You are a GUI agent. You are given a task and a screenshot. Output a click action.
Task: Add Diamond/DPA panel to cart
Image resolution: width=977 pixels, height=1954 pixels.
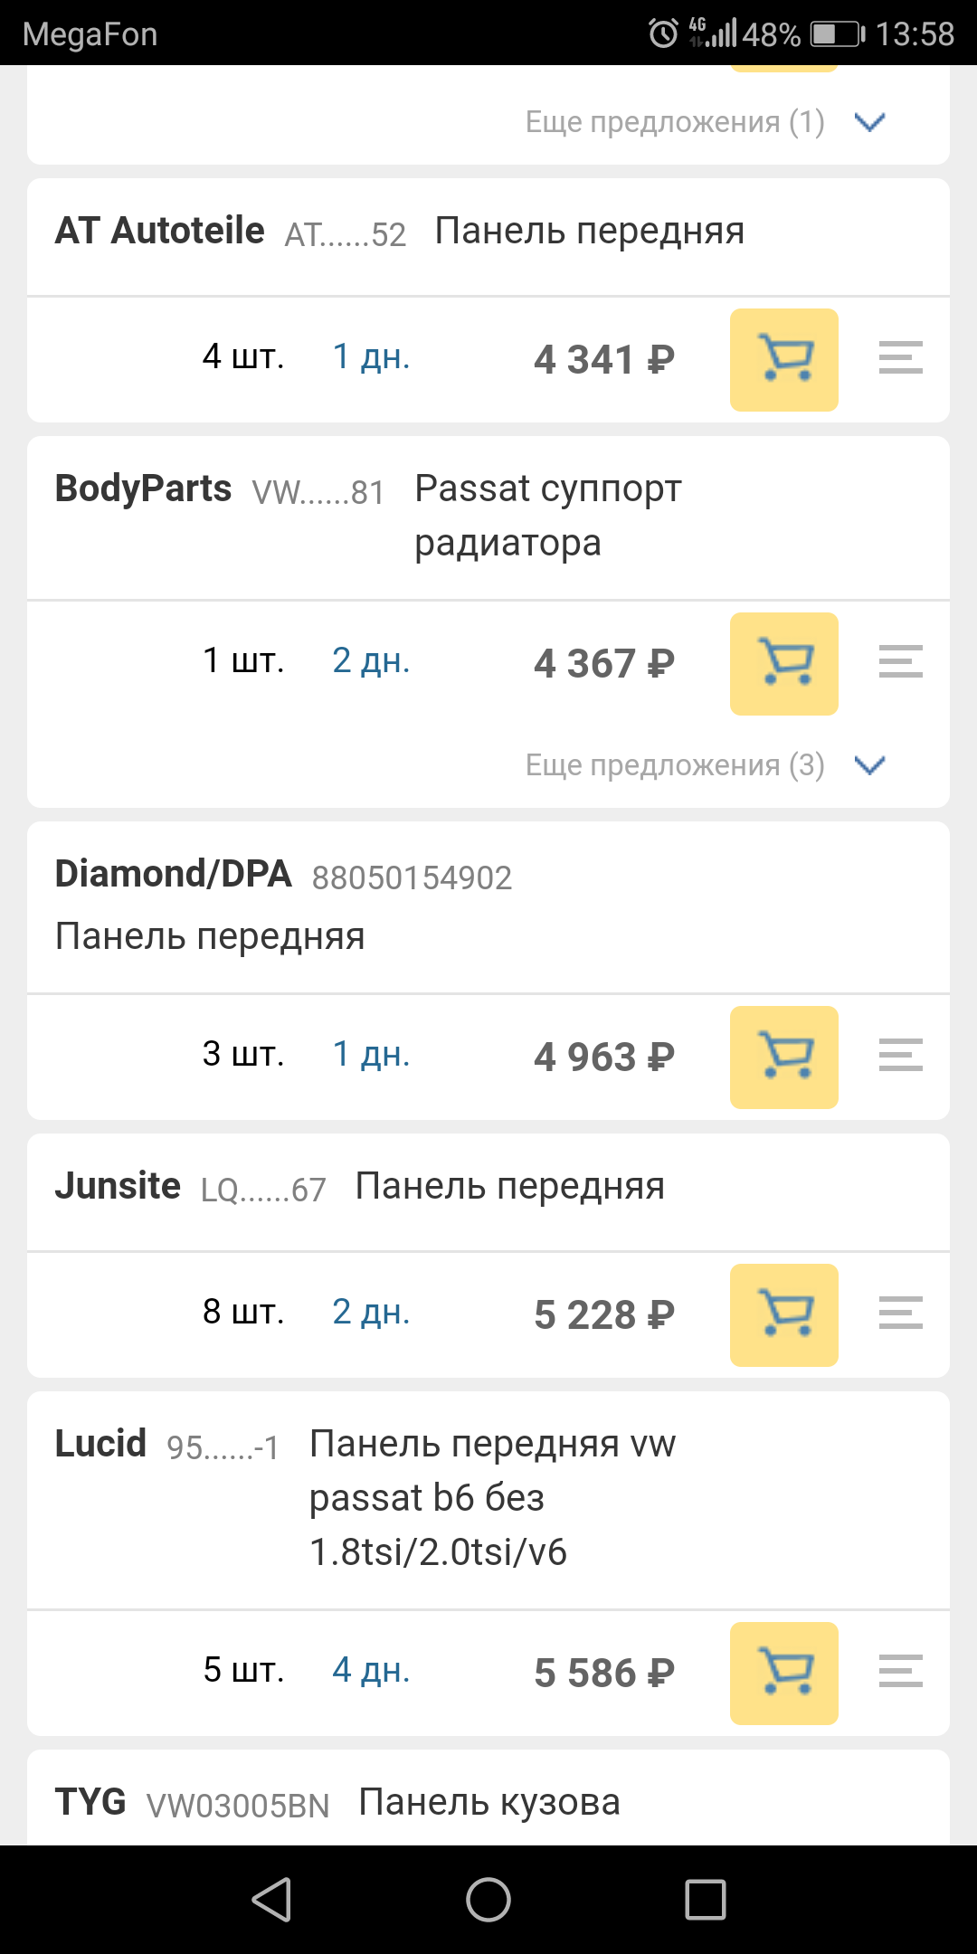[783, 1058]
